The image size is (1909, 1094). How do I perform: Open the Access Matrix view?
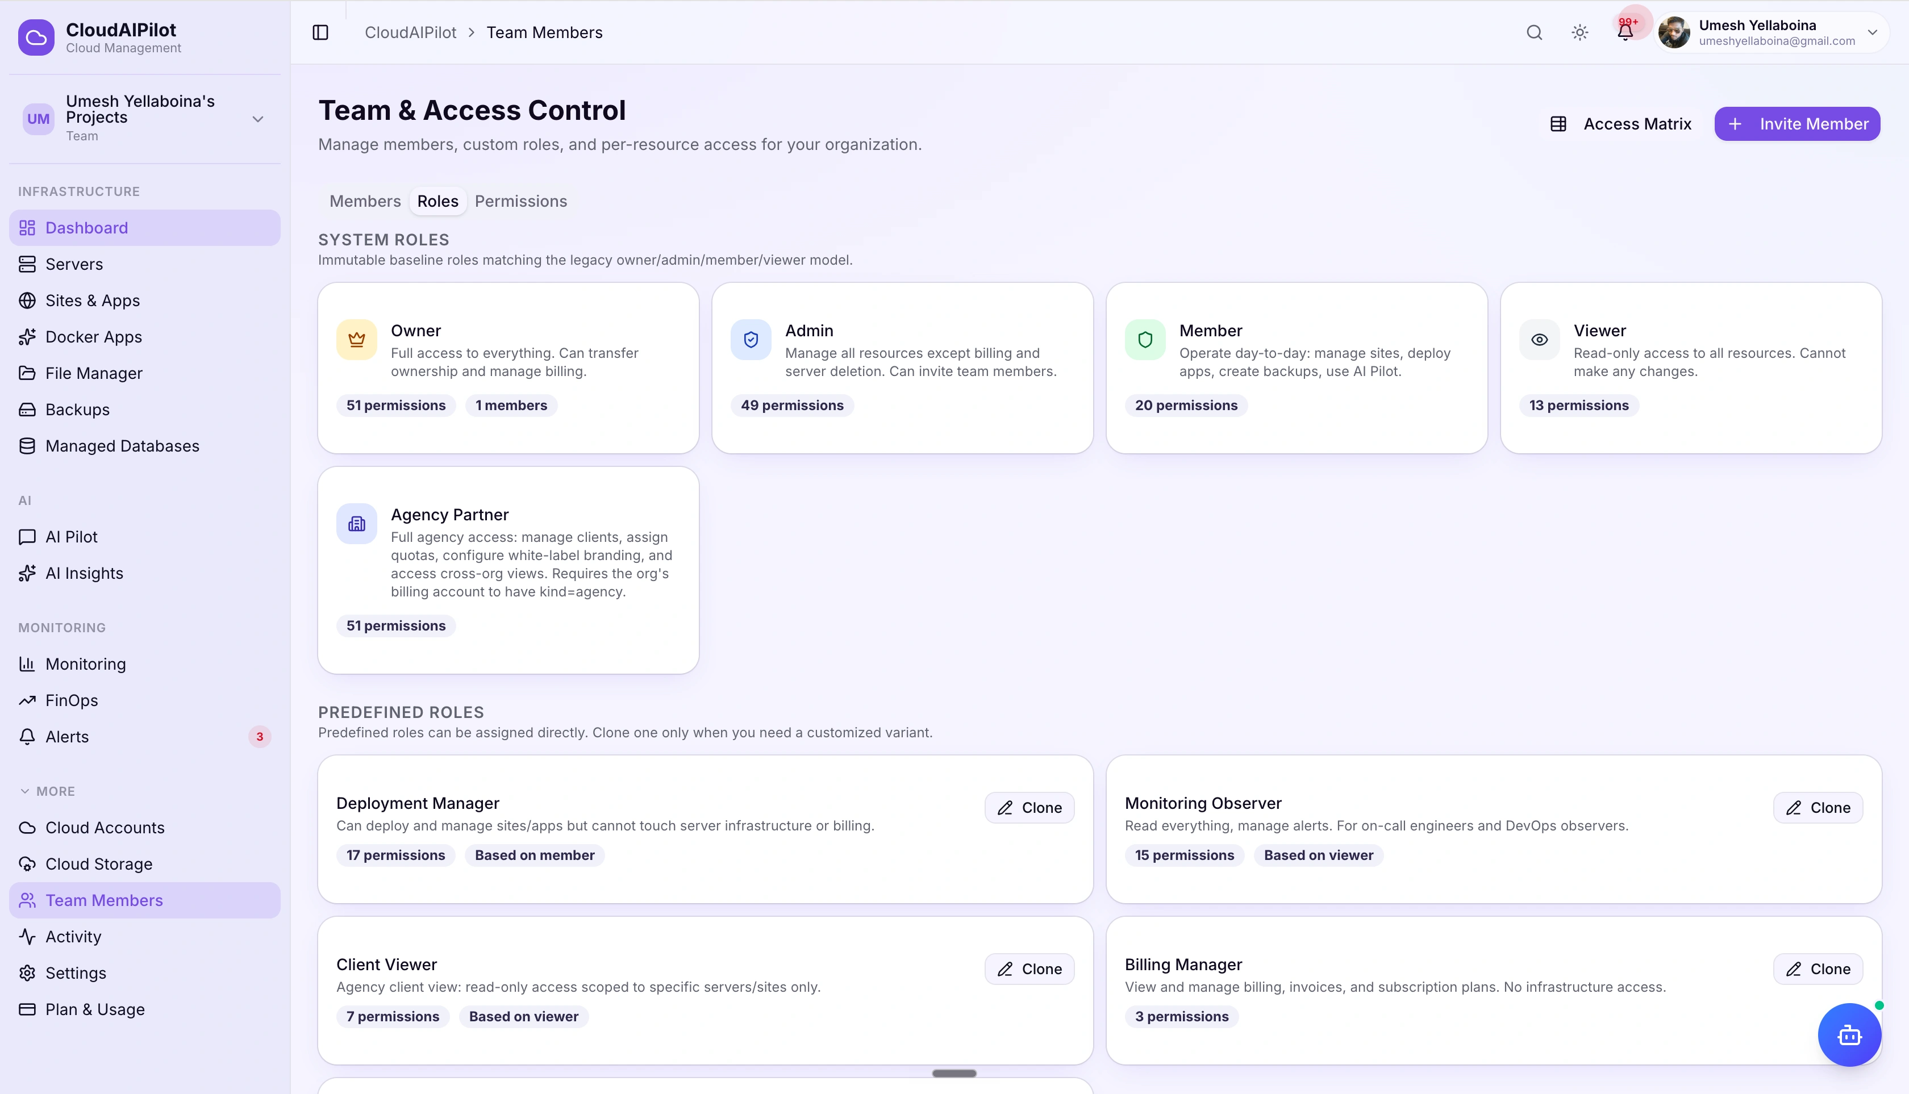(x=1620, y=124)
